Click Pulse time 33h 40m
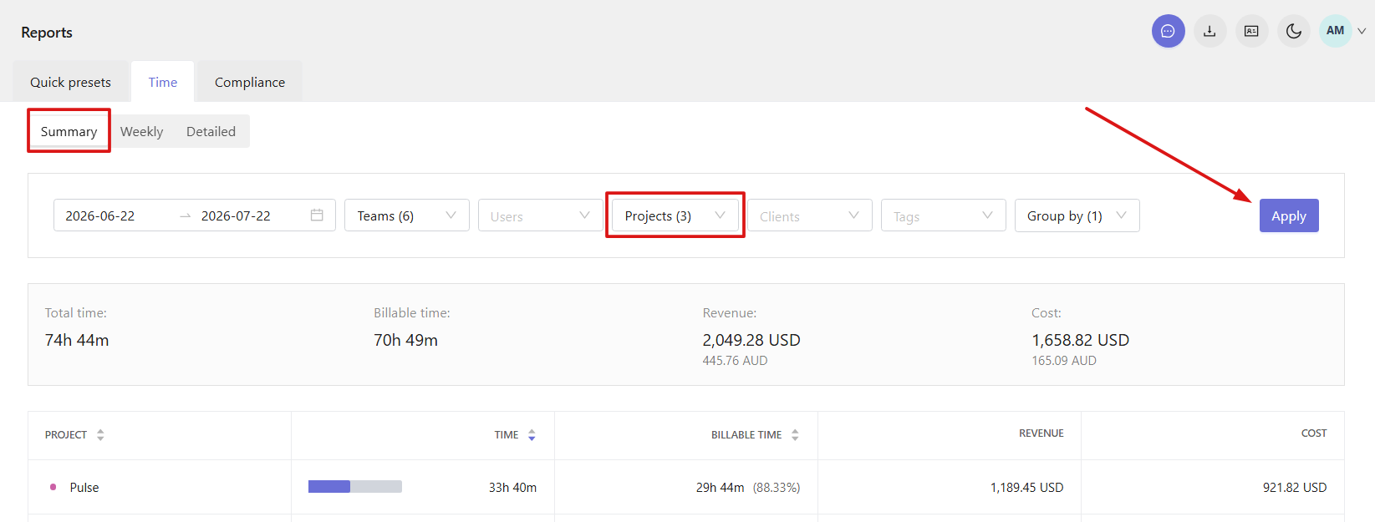1375x522 pixels. click(x=512, y=487)
